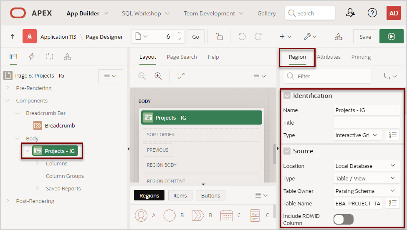Select the avatar region icon in gallery
This screenshot has width=407, height=230.
pos(141,215)
